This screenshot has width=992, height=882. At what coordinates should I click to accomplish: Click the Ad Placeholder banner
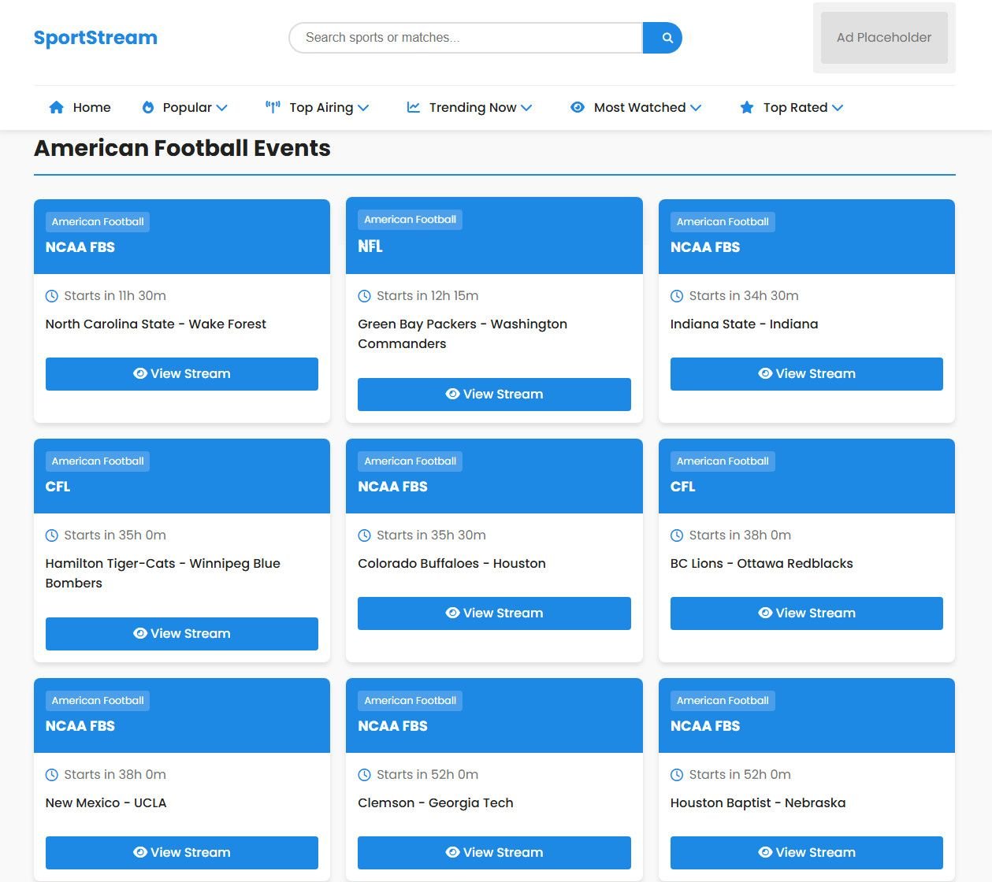(884, 38)
